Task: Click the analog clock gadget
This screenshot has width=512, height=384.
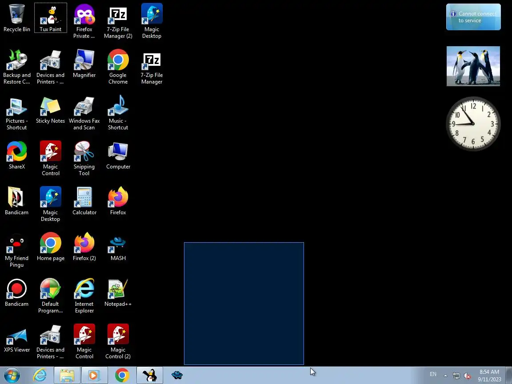Action: click(x=473, y=124)
